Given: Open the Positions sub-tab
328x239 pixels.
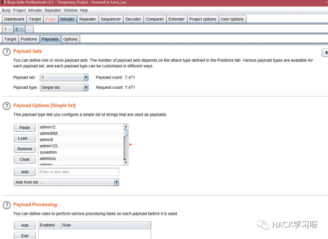Looking at the screenshot, I should coord(29,39).
